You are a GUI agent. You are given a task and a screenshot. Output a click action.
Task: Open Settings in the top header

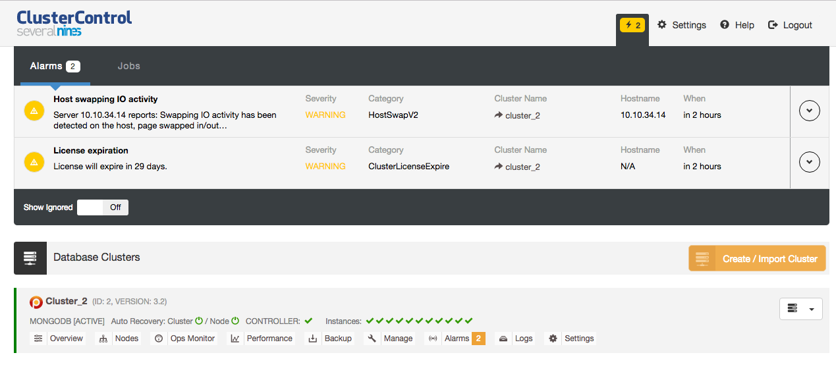point(689,25)
